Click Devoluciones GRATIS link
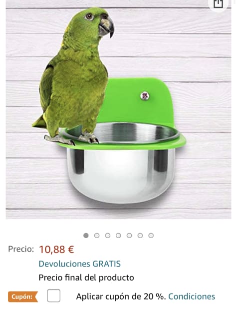The image size is (237, 310). click(79, 264)
